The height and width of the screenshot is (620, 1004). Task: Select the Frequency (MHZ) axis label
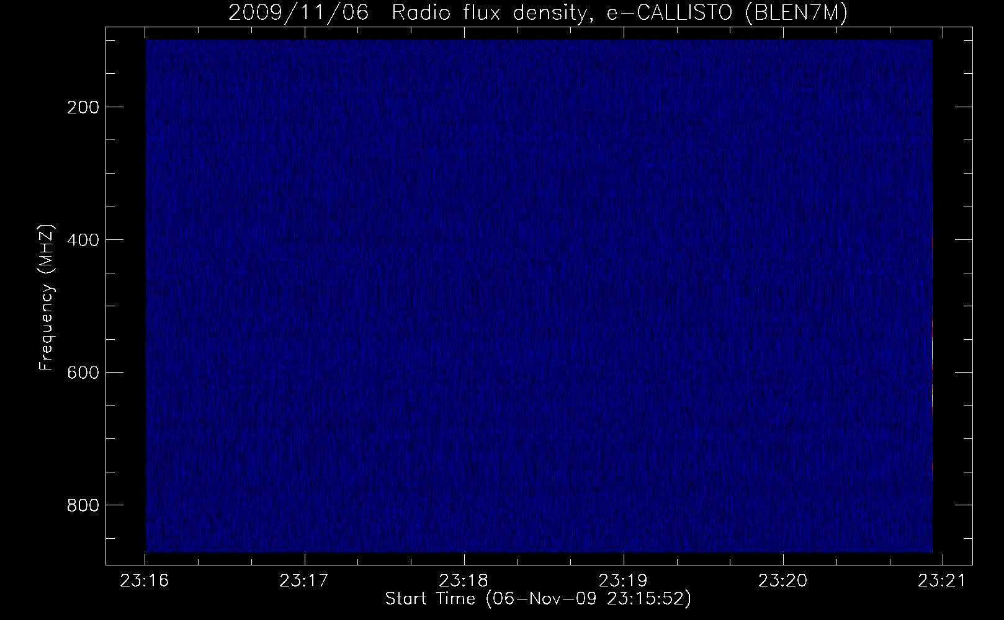point(47,297)
